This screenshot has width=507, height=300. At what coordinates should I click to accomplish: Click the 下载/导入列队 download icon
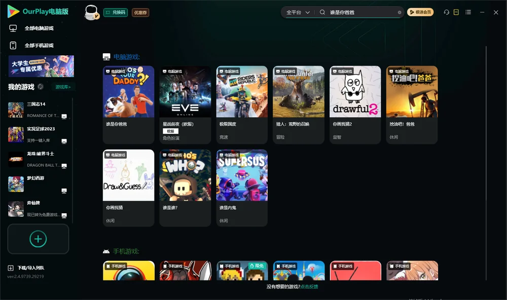point(11,268)
